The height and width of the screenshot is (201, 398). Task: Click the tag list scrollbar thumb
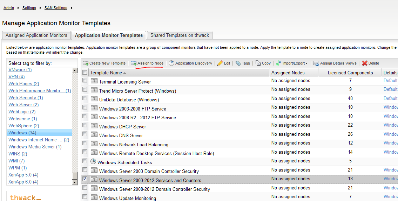(75, 176)
